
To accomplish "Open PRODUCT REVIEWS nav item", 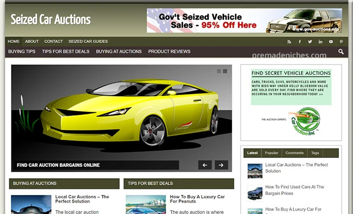I will click(x=169, y=52).
